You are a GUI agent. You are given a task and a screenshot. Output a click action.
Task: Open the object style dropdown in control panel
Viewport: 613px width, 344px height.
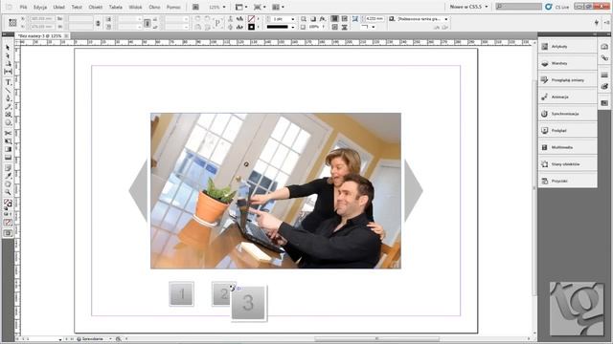pyautogui.click(x=446, y=19)
